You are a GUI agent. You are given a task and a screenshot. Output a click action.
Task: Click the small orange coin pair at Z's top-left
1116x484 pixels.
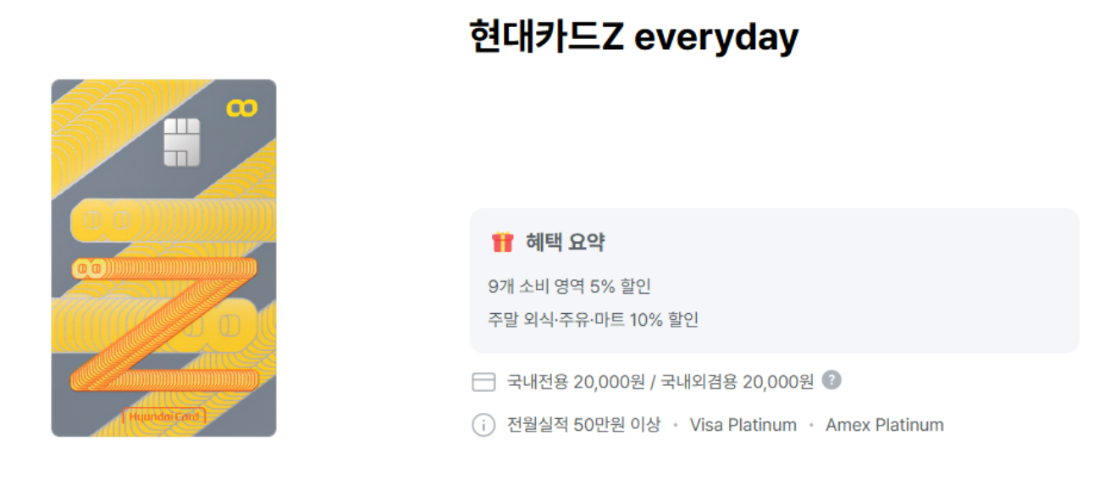89,269
